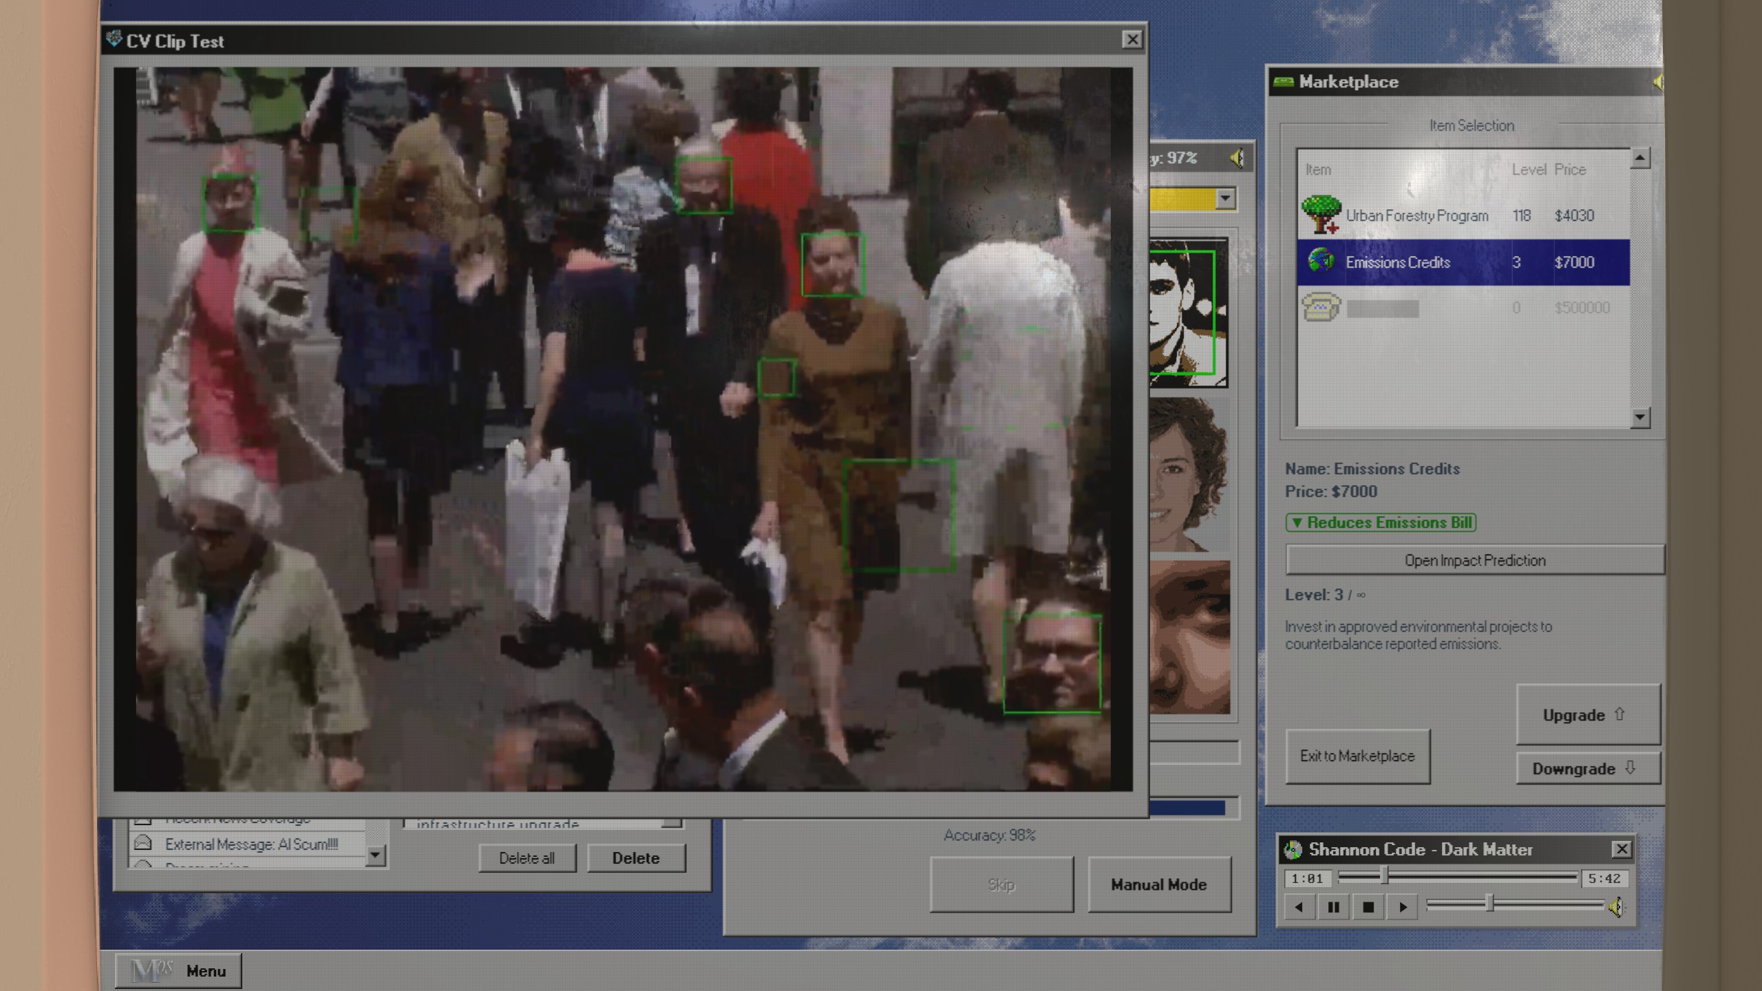The image size is (1762, 991).
Task: Click the Upgrade button
Action: 1587,714
